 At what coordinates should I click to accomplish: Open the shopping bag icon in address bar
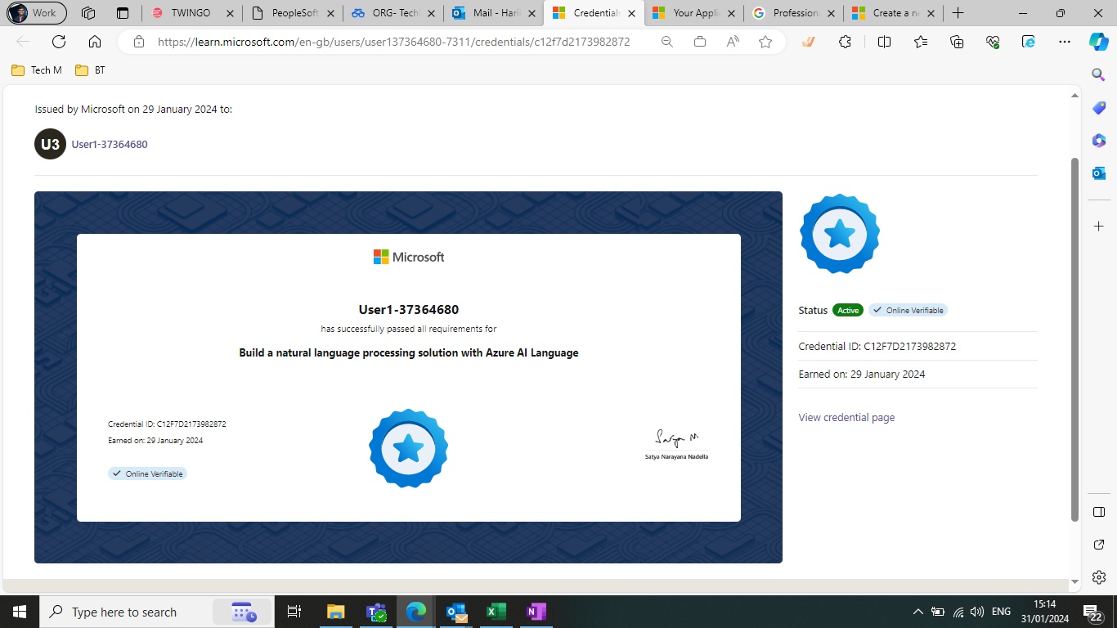point(700,42)
